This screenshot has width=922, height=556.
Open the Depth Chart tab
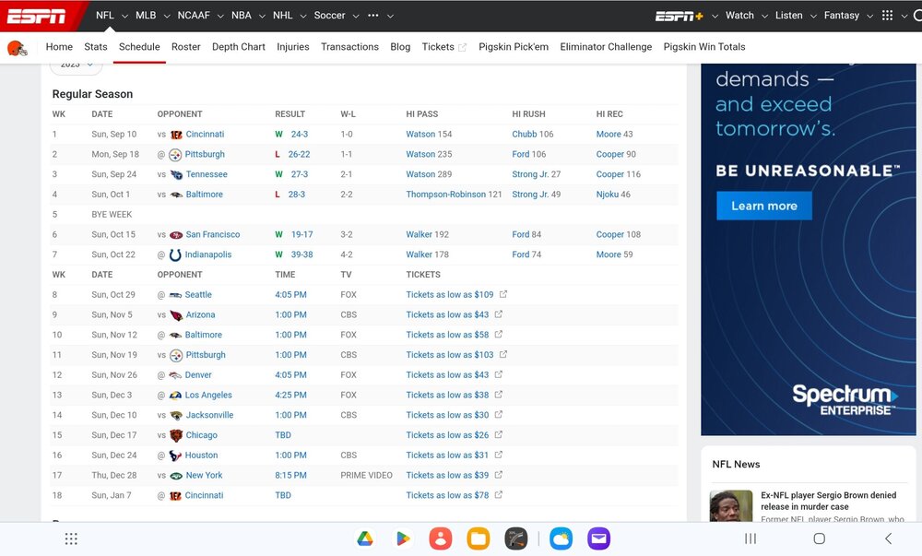coord(239,47)
